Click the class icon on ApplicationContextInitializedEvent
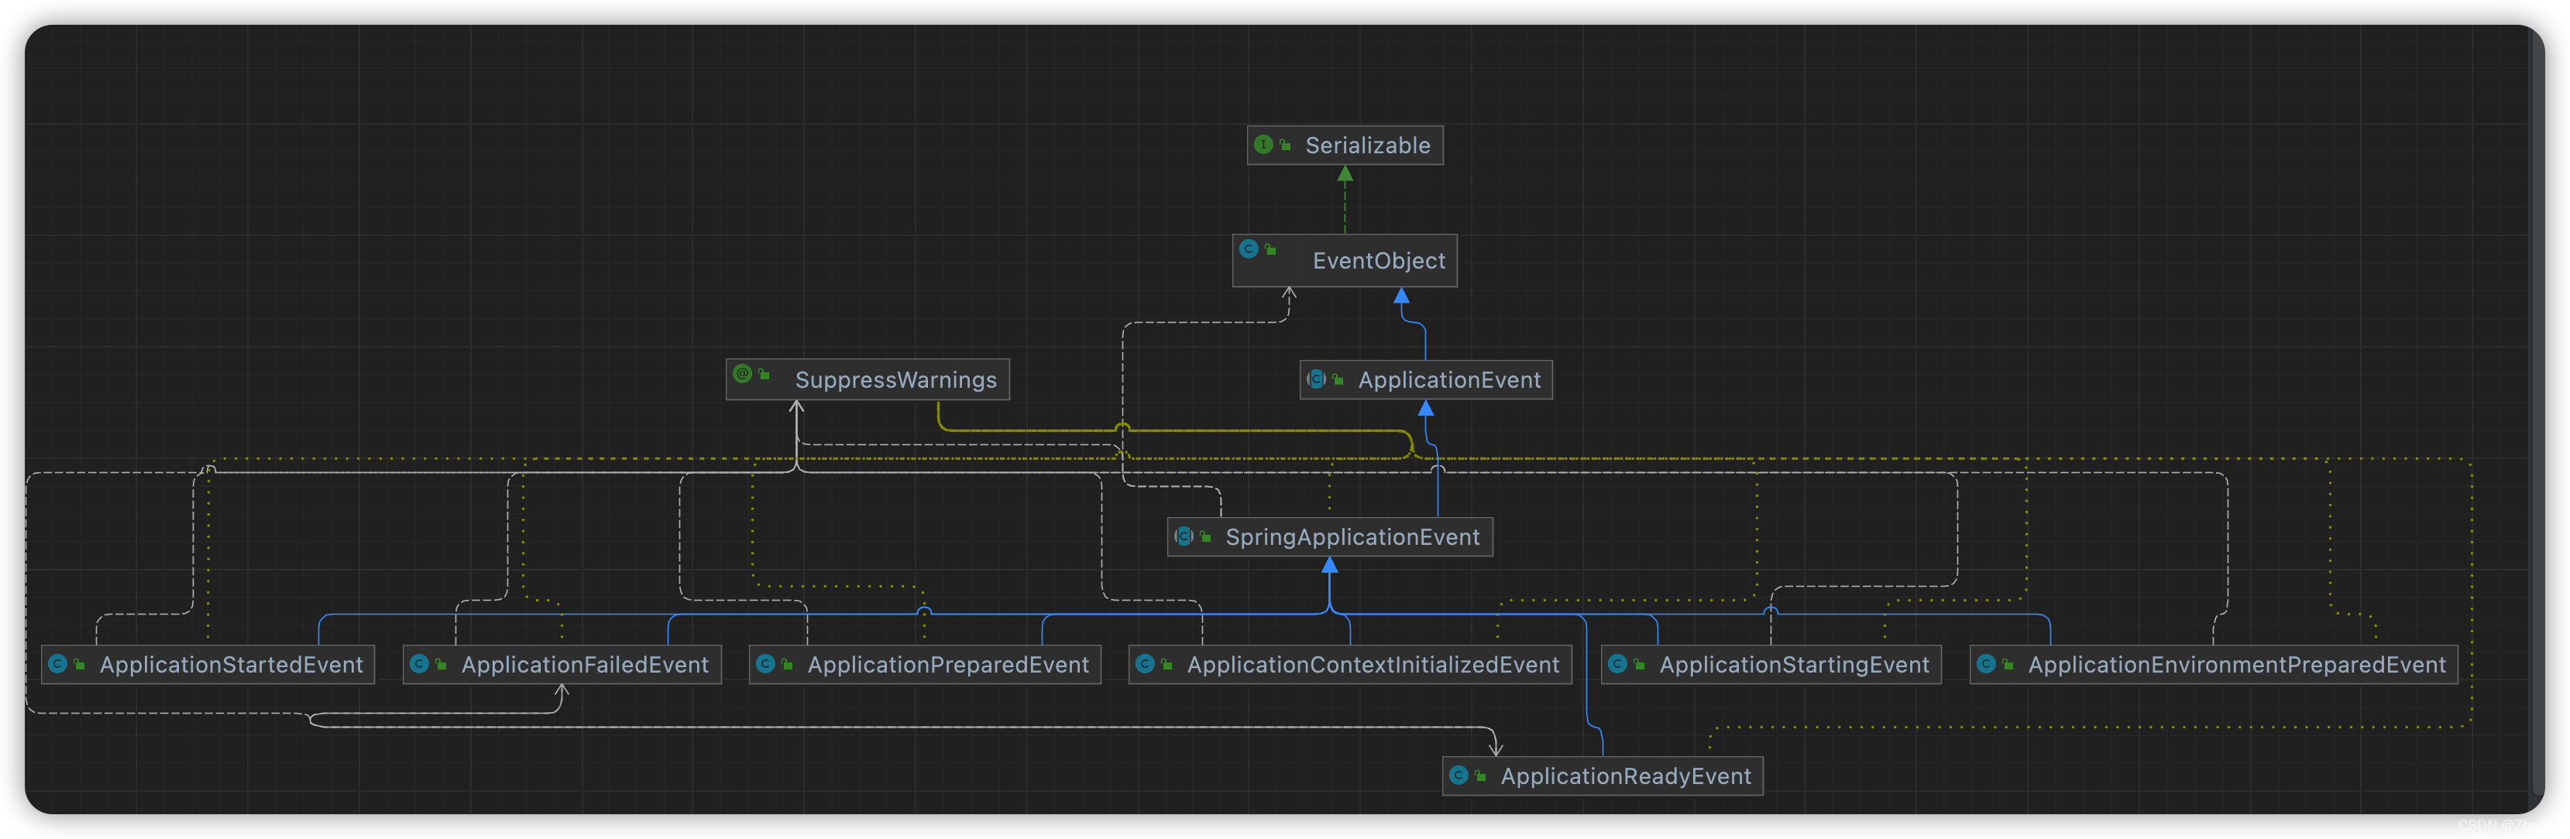This screenshot has height=839, width=2570. pyautogui.click(x=1146, y=665)
